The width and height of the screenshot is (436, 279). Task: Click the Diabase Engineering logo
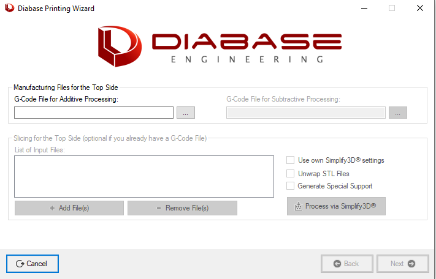coord(220,46)
